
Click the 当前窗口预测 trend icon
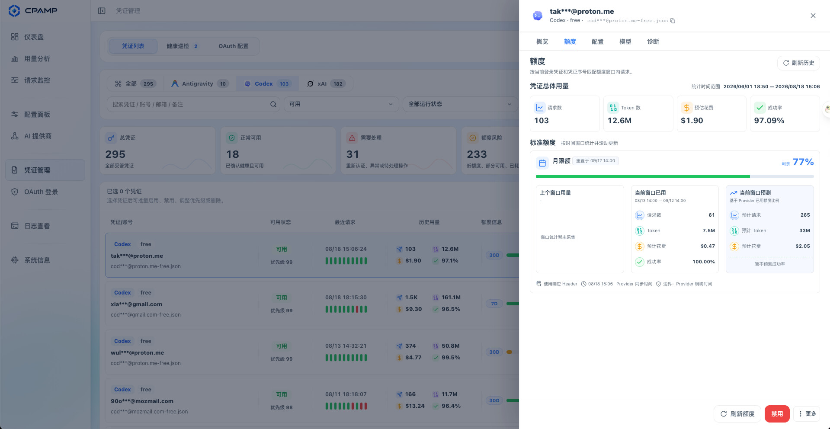point(734,193)
